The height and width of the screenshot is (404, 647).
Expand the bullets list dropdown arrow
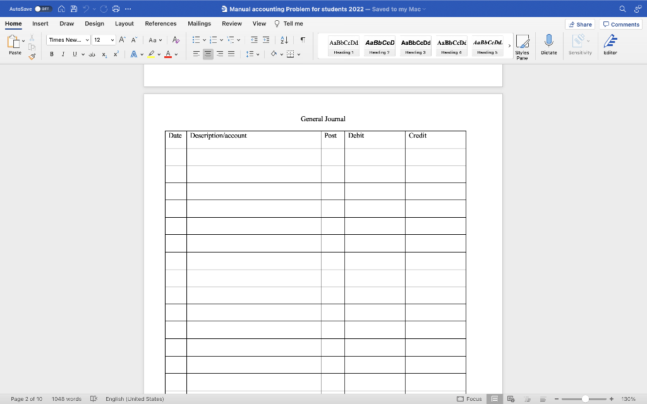pos(204,40)
